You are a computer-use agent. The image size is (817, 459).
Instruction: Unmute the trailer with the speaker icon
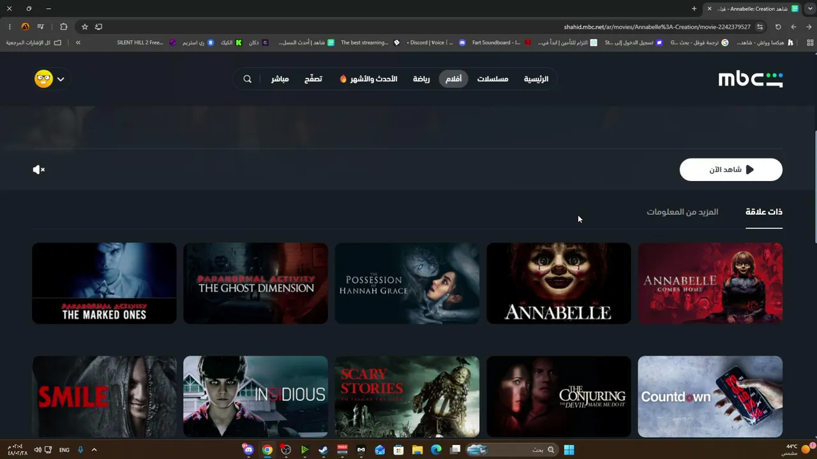tap(39, 170)
